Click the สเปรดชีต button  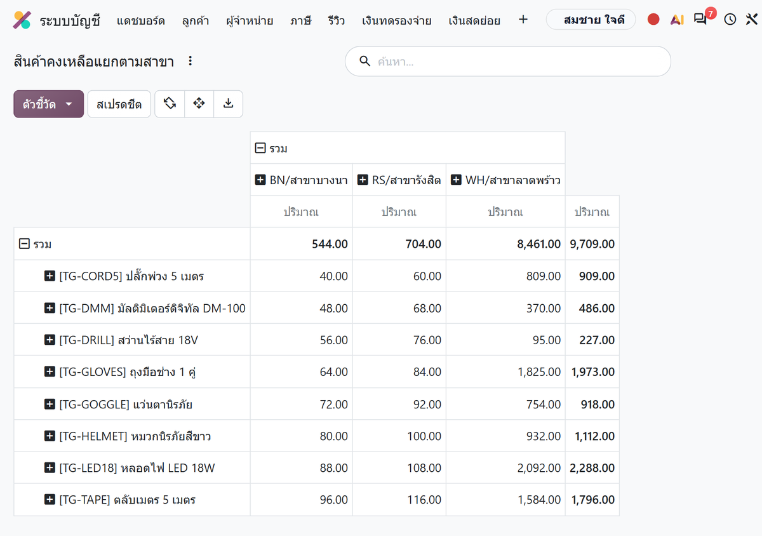click(x=119, y=104)
